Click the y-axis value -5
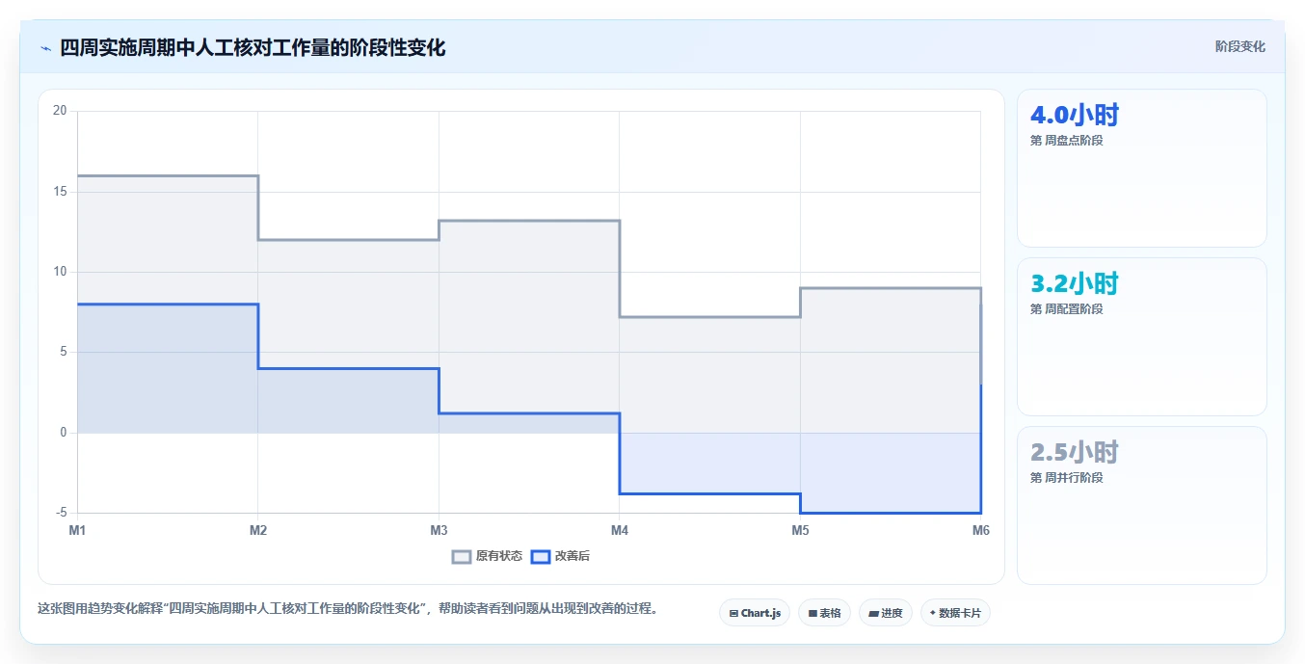Screen dimensions: 1305x664 coord(60,513)
